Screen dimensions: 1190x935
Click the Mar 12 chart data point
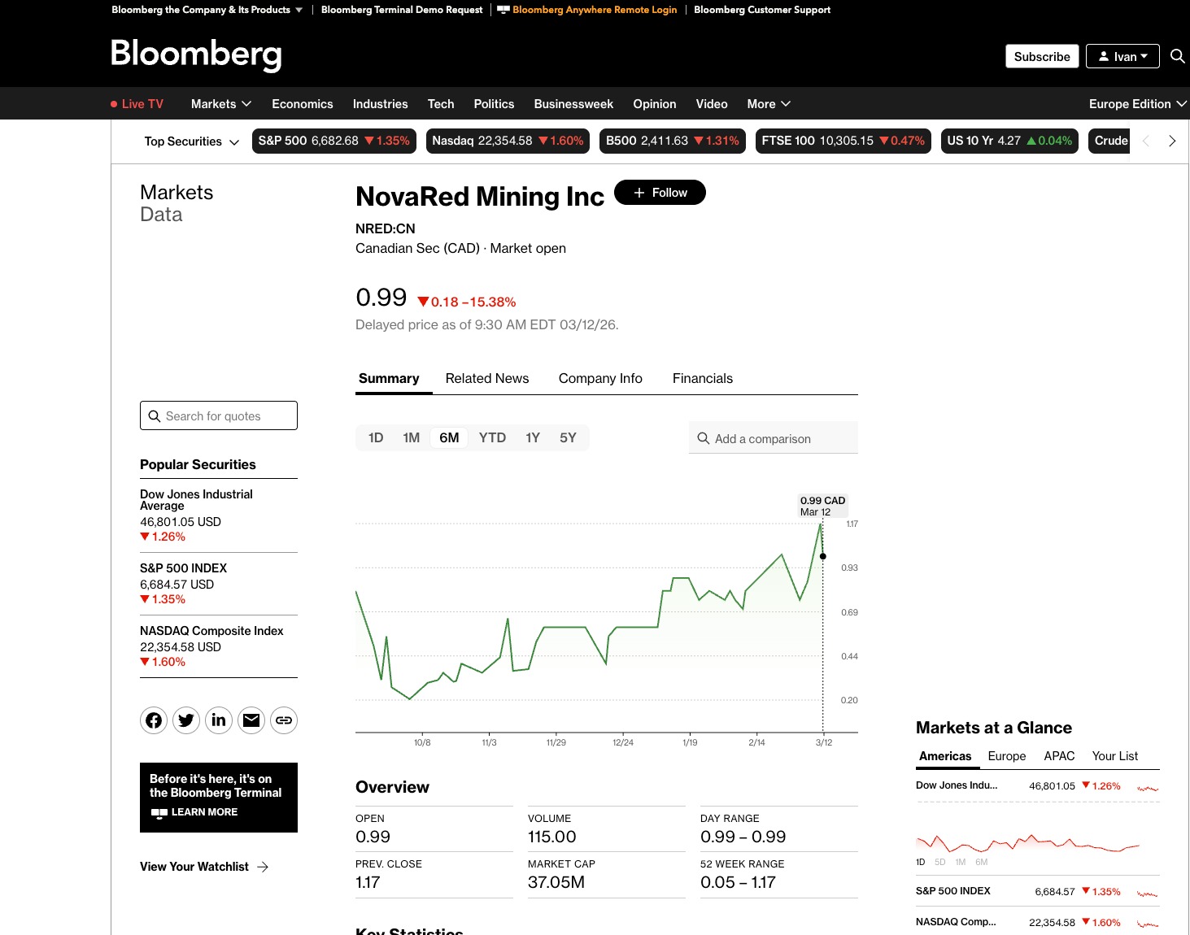(823, 556)
